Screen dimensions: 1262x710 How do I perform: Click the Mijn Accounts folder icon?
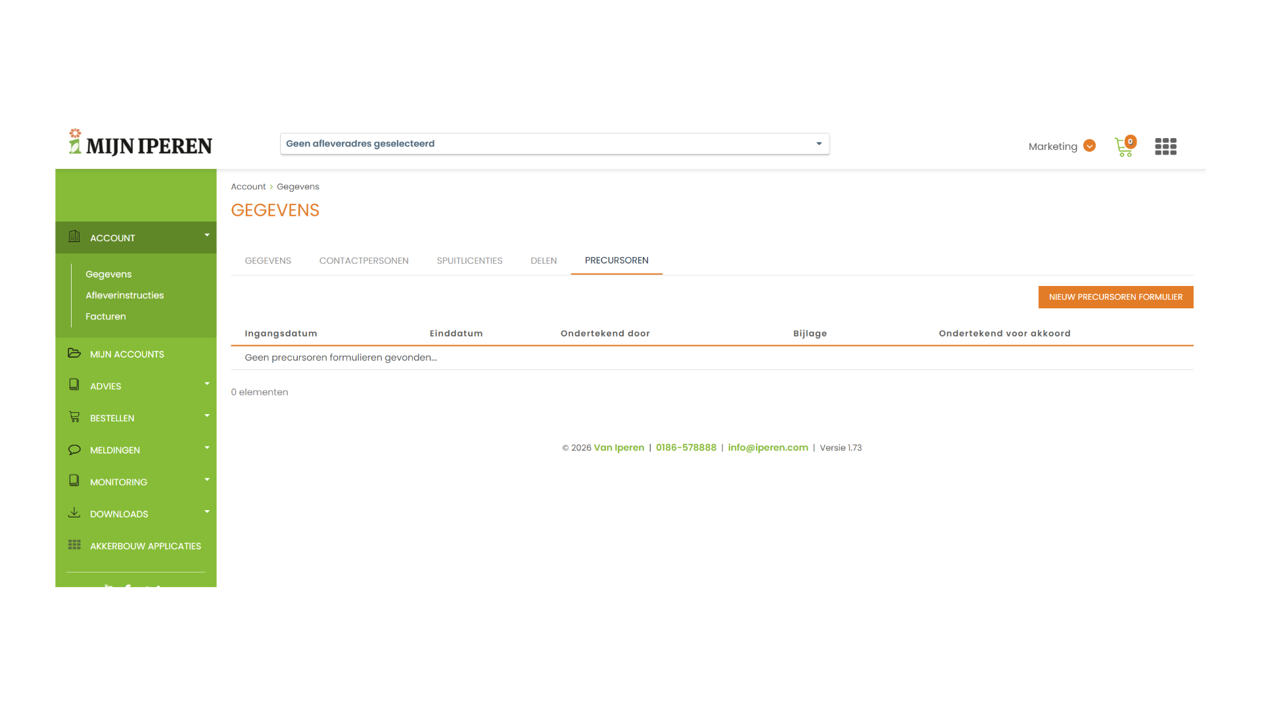pyautogui.click(x=74, y=354)
